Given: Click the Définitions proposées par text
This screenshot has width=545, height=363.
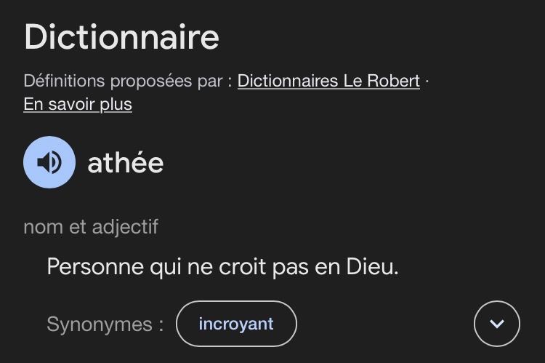Looking at the screenshot, I should point(127,81).
